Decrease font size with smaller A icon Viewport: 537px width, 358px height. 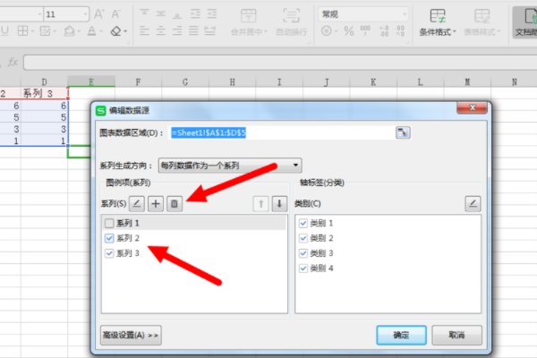coord(115,14)
